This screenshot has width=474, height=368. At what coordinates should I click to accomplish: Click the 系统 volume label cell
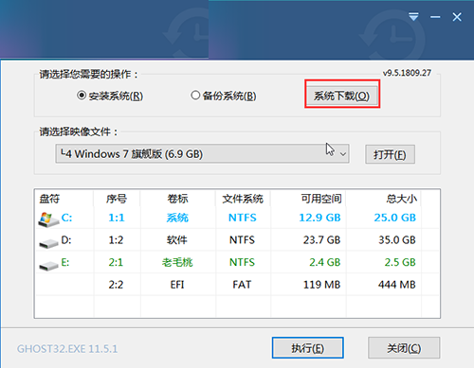point(177,218)
